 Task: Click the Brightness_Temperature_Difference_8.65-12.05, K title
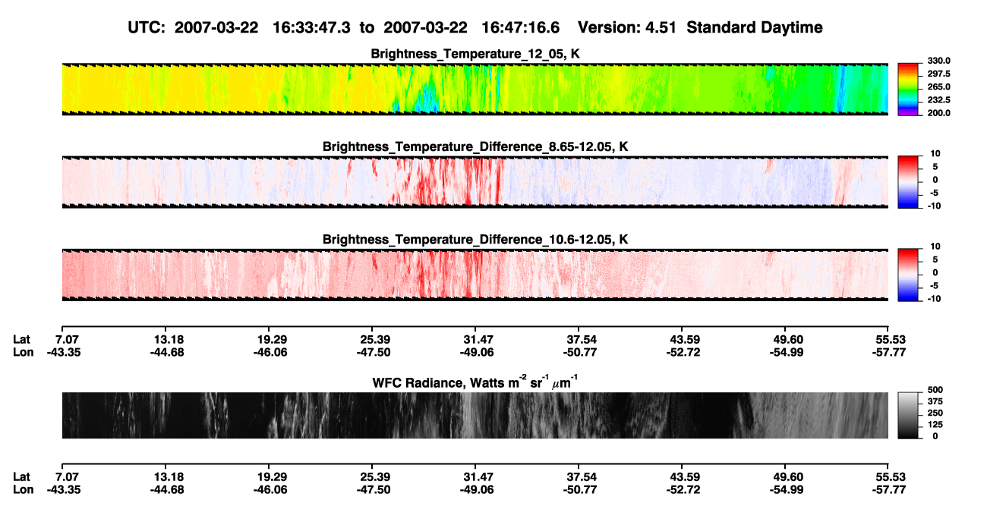(475, 146)
